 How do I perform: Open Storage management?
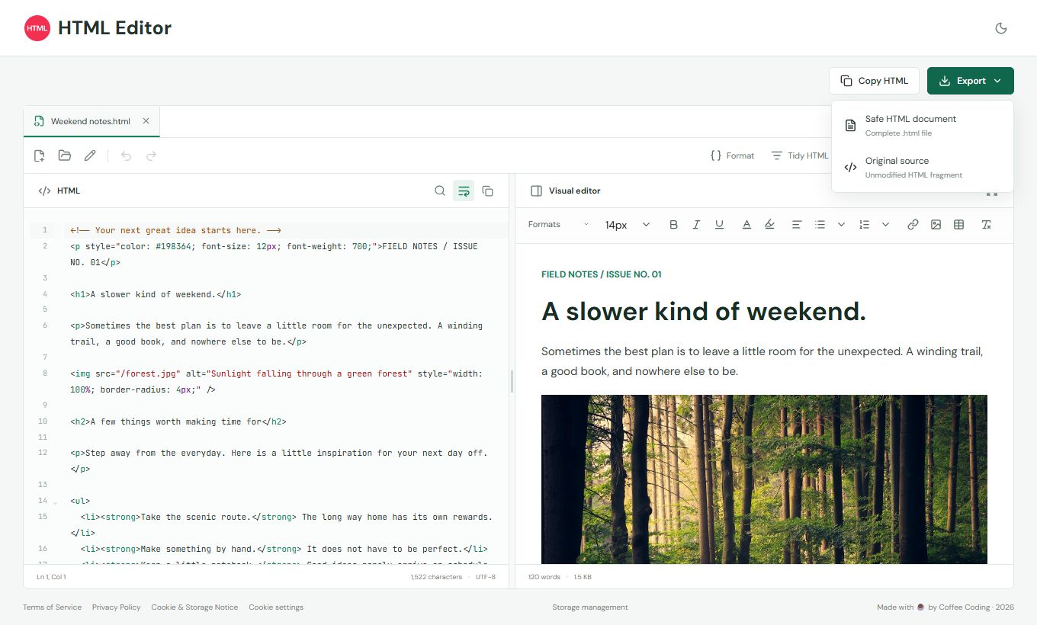point(590,607)
